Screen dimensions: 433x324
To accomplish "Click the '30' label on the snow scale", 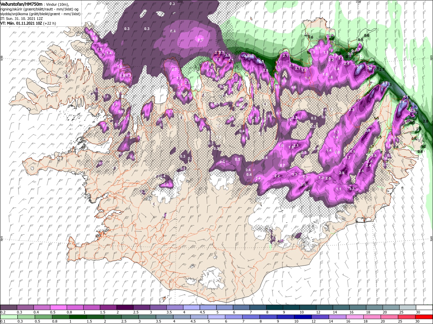I will (418, 312).
